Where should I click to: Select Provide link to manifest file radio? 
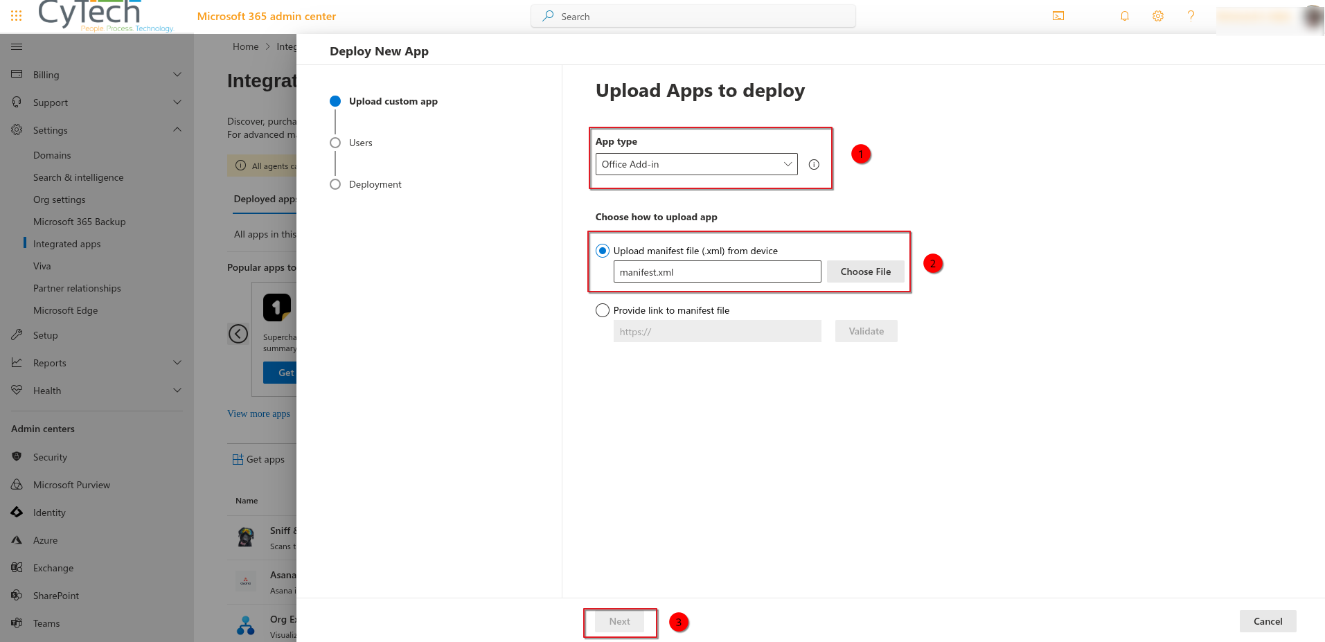coord(603,310)
